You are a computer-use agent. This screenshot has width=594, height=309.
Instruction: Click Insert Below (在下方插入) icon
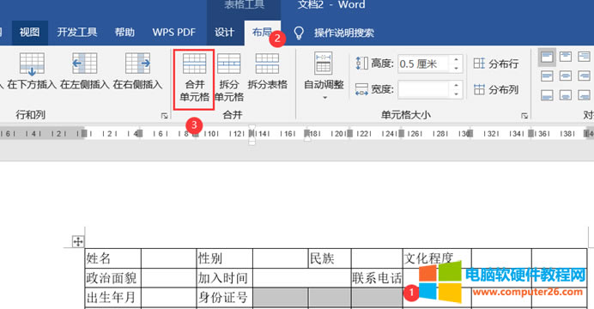[x=32, y=64]
